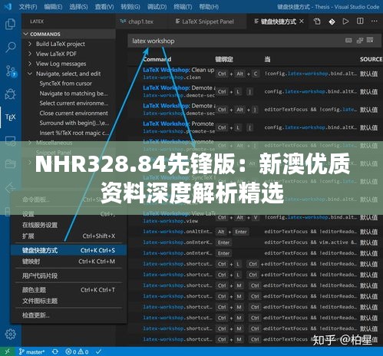This screenshot has width=383, height=356.
Task: Choose 用户代码片段 in the gear menu
Action: [68, 275]
